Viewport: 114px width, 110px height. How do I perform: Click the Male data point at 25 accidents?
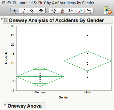pos(88,35)
